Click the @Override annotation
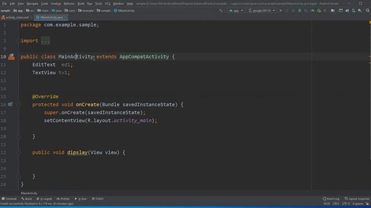 coord(45,96)
